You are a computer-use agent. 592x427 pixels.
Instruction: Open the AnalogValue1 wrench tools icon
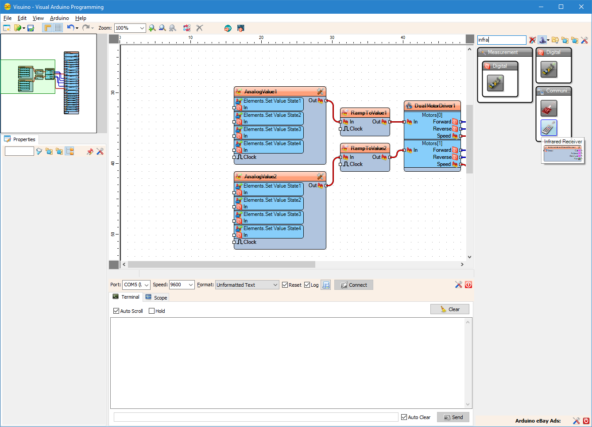(x=320, y=92)
